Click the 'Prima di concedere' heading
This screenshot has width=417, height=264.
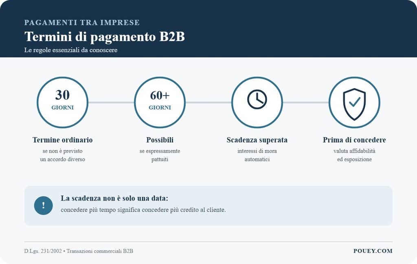[x=354, y=140]
